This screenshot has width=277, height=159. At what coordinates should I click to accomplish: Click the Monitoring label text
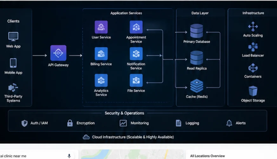point(140,123)
